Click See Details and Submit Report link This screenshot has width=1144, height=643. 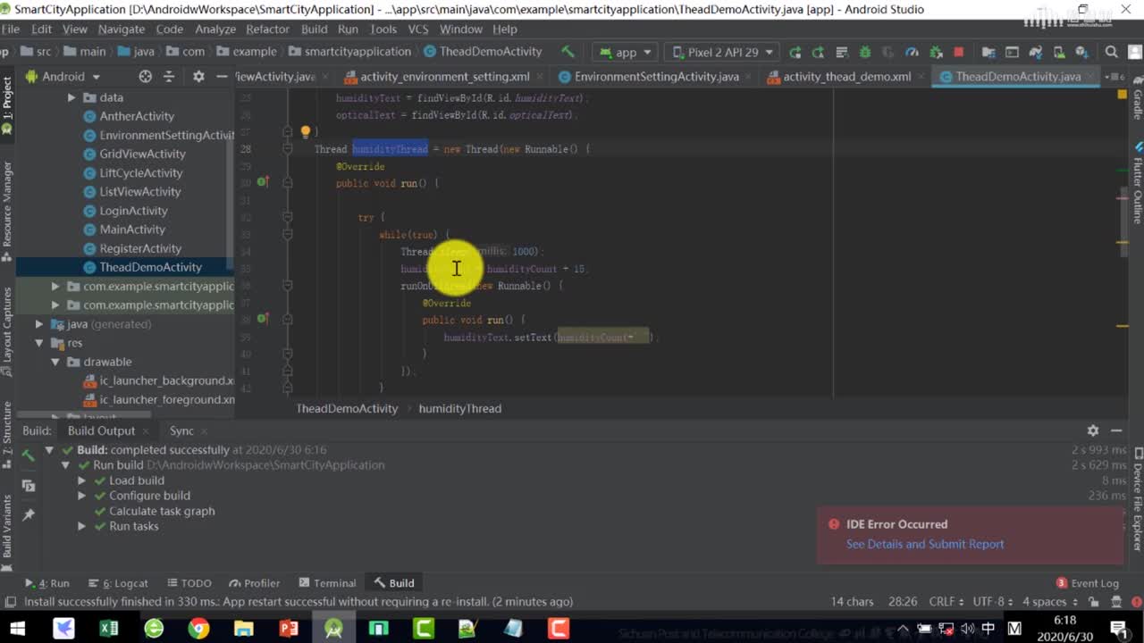925,544
